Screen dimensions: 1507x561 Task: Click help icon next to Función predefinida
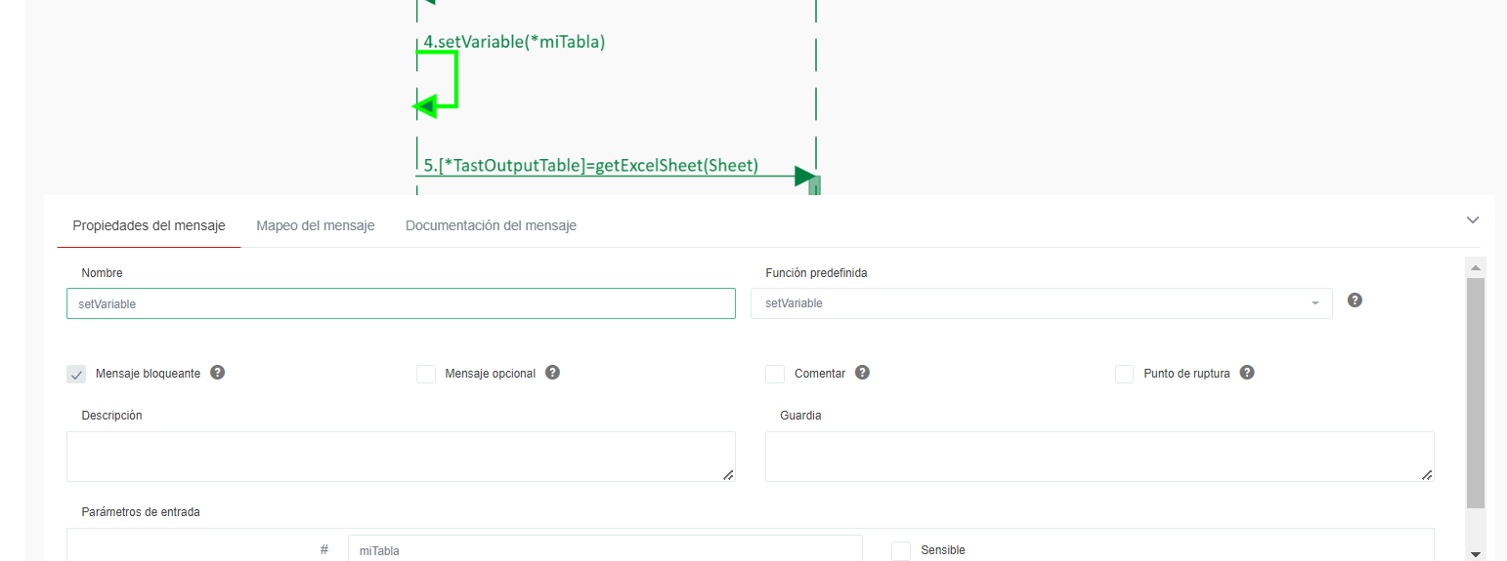coord(1355,301)
